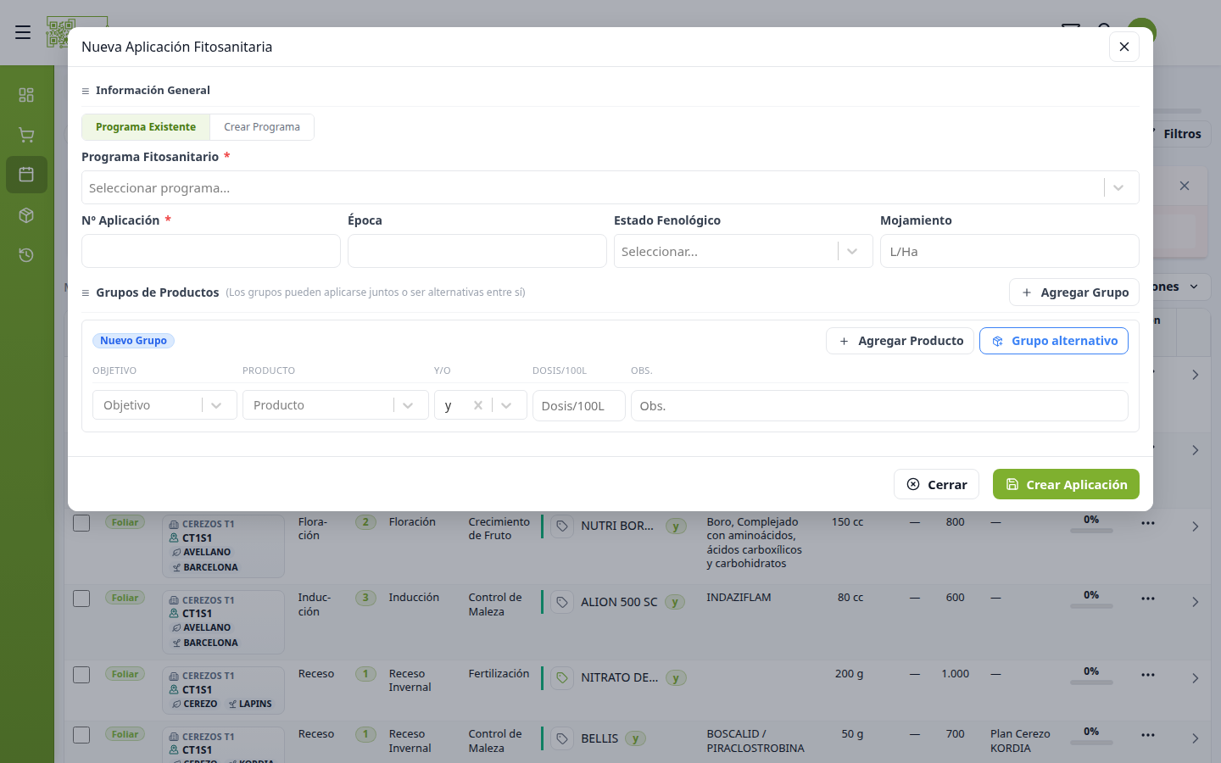Screen dimensions: 1221x763
Task: Click the Dosis/100L input field
Action: [x=579, y=405]
